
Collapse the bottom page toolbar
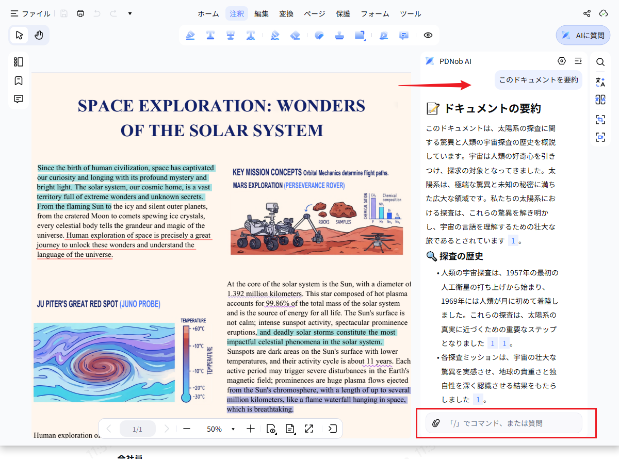pyautogui.click(x=333, y=429)
